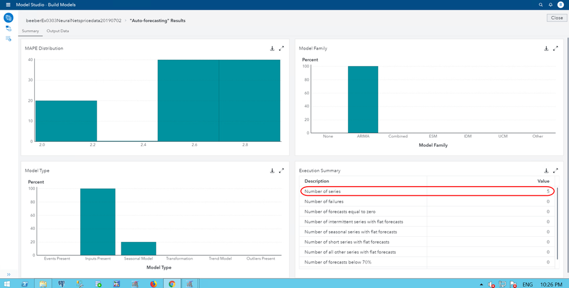Click the ARIMA bar in Model Family chart

(363, 100)
